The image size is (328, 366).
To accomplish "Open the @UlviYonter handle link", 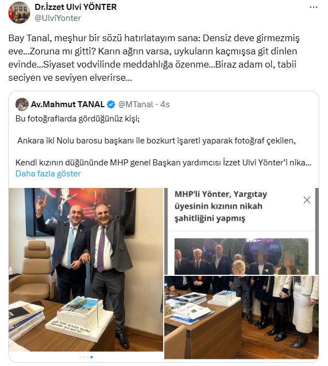I will pos(58,18).
